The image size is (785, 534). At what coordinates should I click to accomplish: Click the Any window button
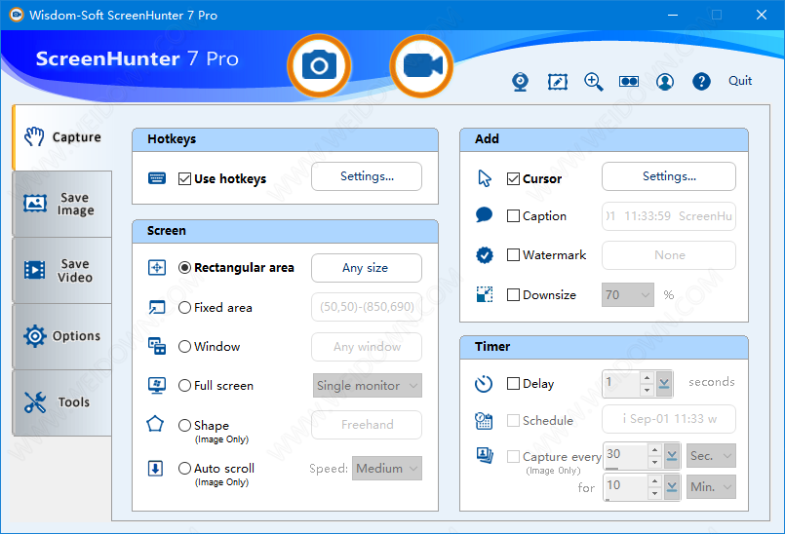tap(367, 347)
